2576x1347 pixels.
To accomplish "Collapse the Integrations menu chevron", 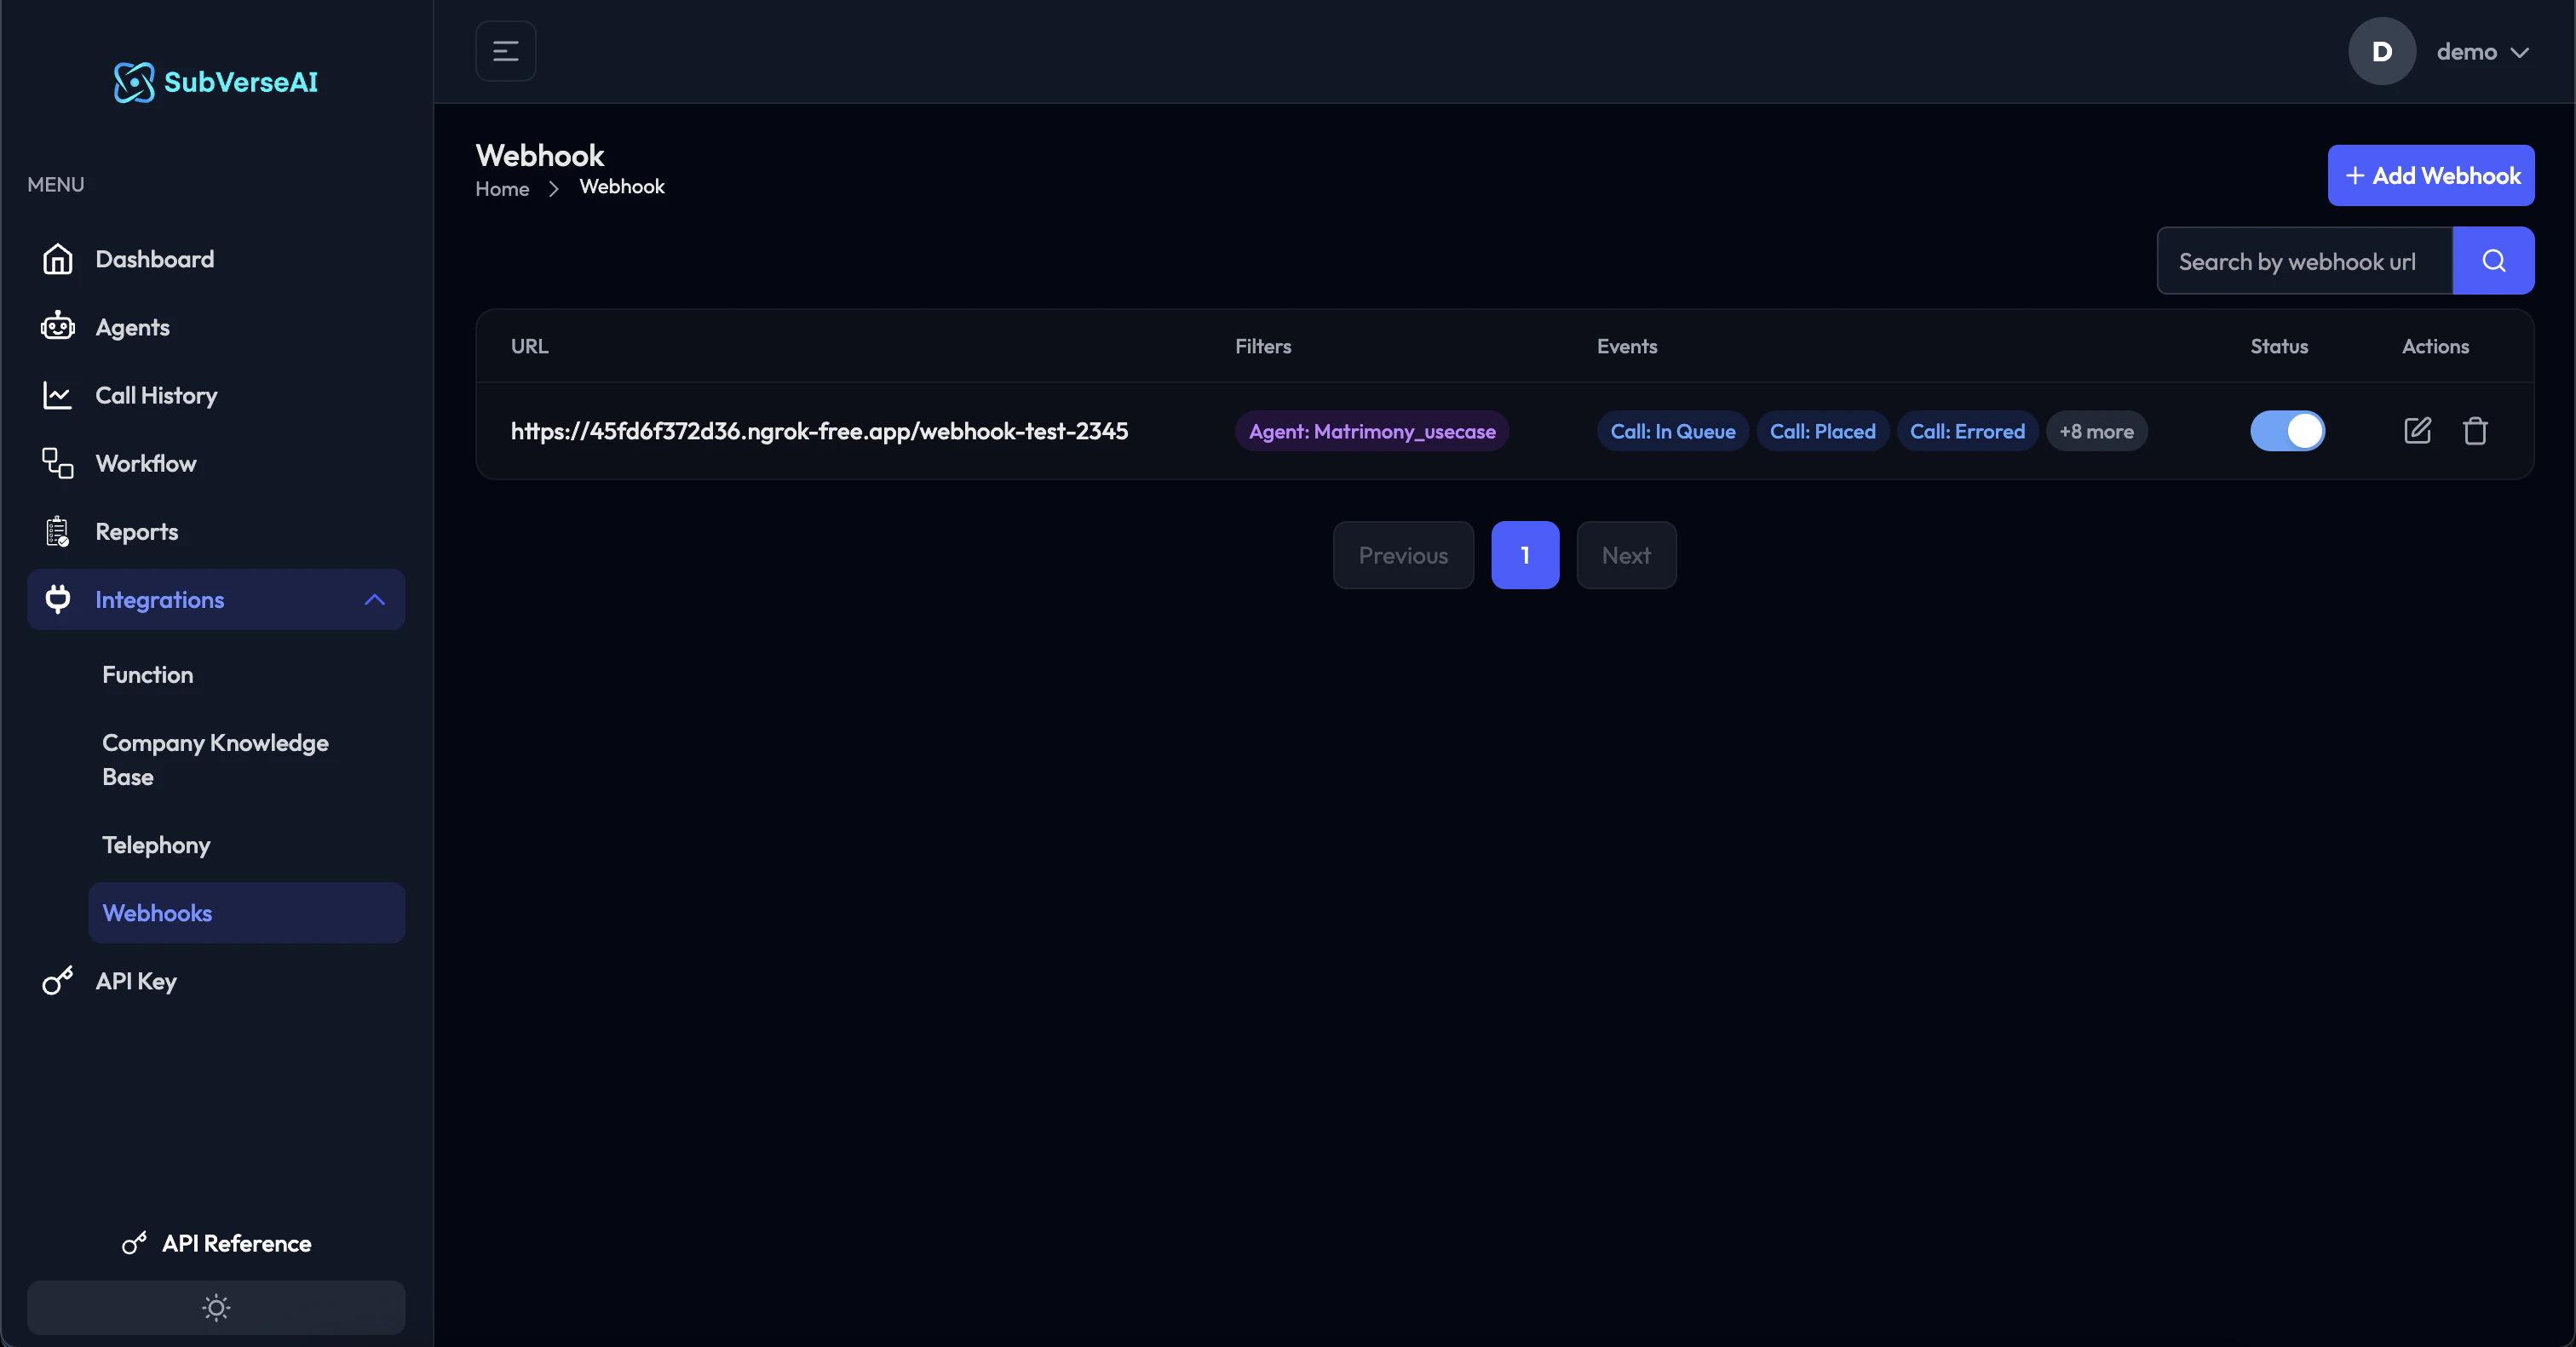I will (x=374, y=599).
